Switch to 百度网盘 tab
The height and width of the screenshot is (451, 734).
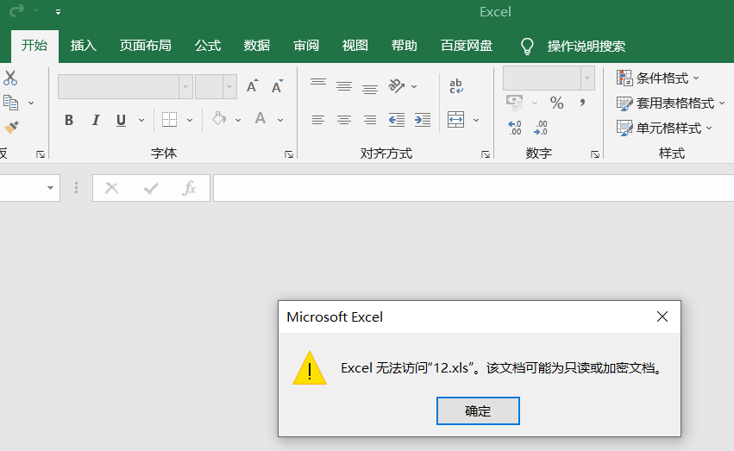point(467,46)
